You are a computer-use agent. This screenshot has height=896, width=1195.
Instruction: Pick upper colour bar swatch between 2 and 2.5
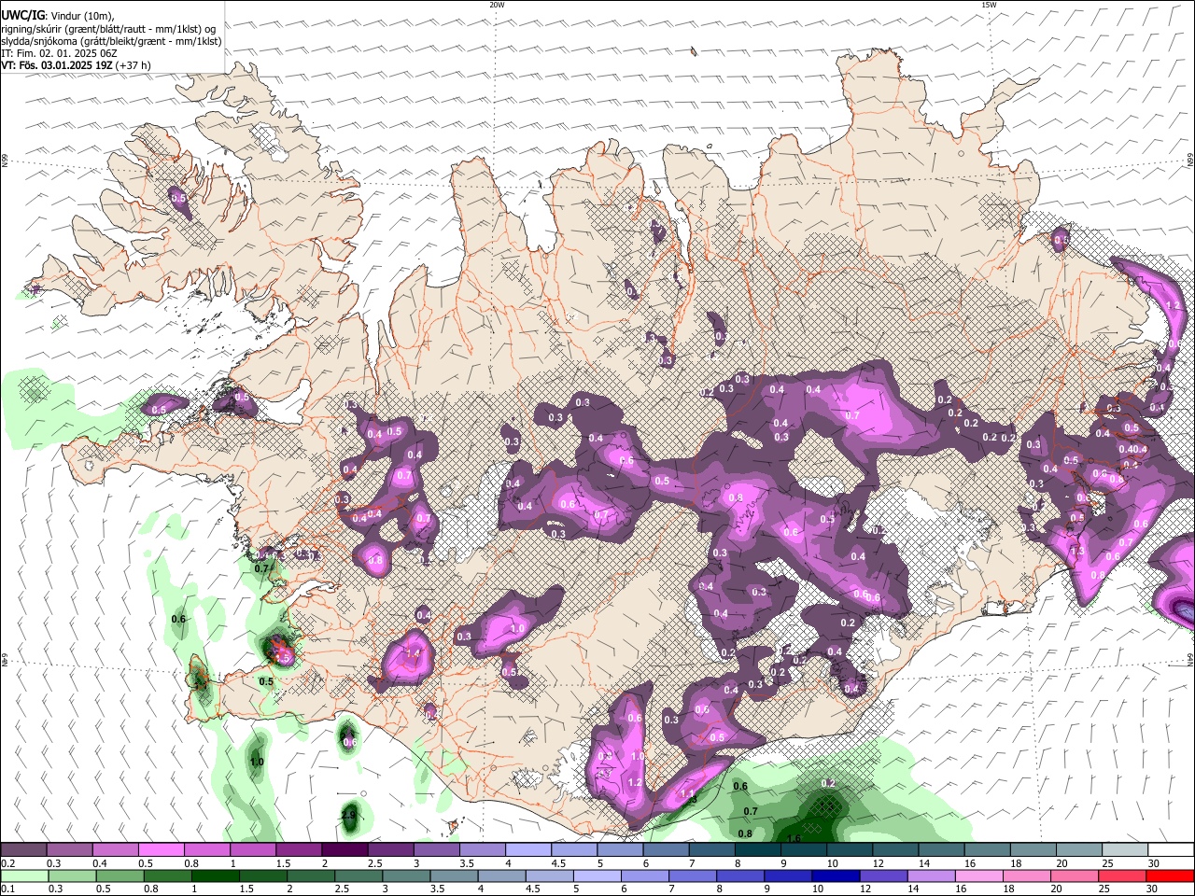click(x=344, y=850)
